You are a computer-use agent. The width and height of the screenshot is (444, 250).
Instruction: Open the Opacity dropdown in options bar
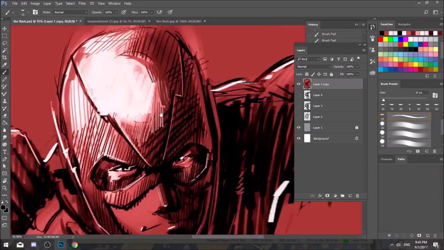pos(115,12)
